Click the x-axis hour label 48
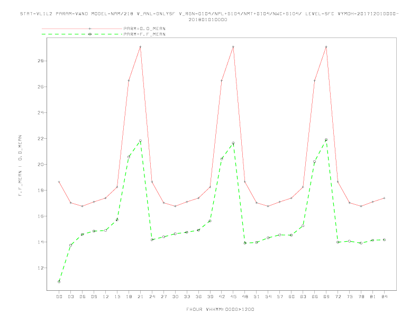 coord(245,297)
